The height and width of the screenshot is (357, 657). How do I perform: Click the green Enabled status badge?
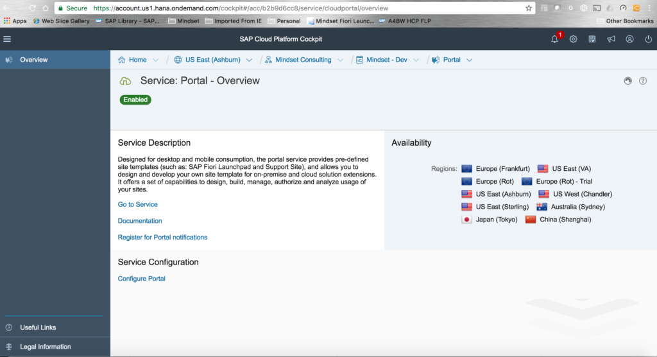click(135, 100)
